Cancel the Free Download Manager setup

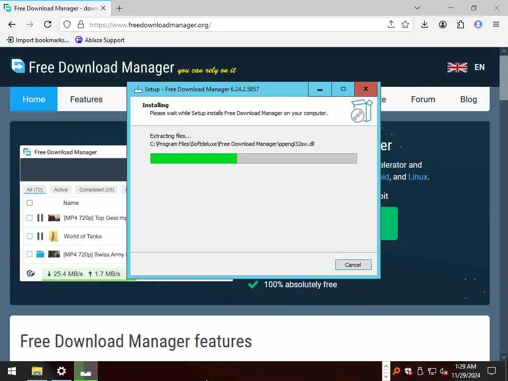(x=353, y=265)
